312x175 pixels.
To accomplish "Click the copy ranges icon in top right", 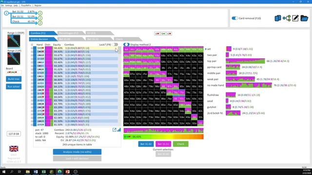I will (x=278, y=18).
